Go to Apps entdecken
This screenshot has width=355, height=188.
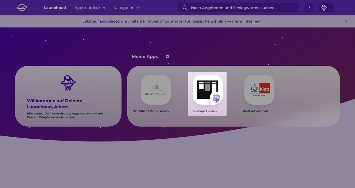(90, 8)
